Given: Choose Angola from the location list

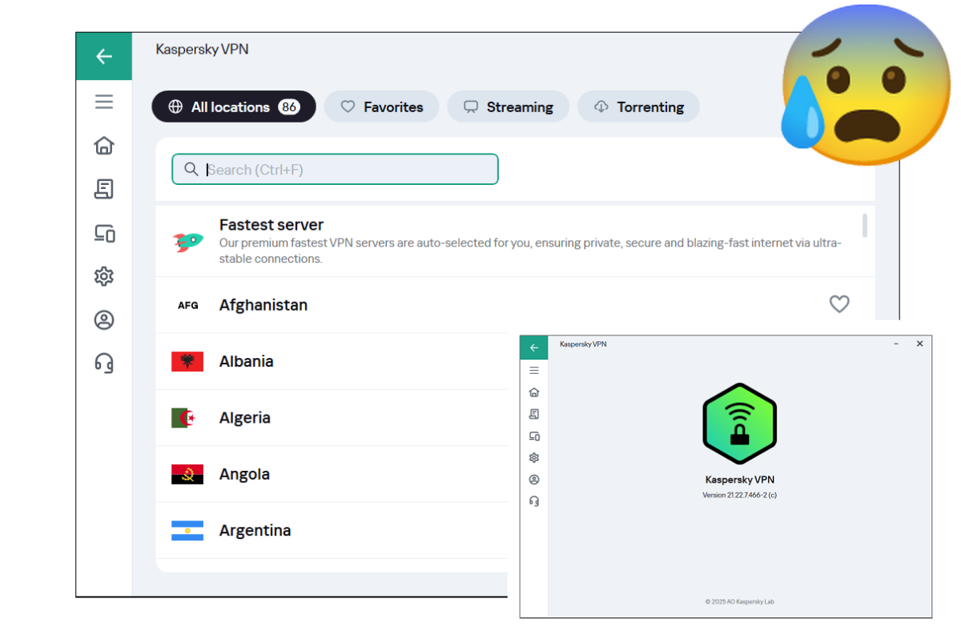Looking at the screenshot, I should click(332, 474).
